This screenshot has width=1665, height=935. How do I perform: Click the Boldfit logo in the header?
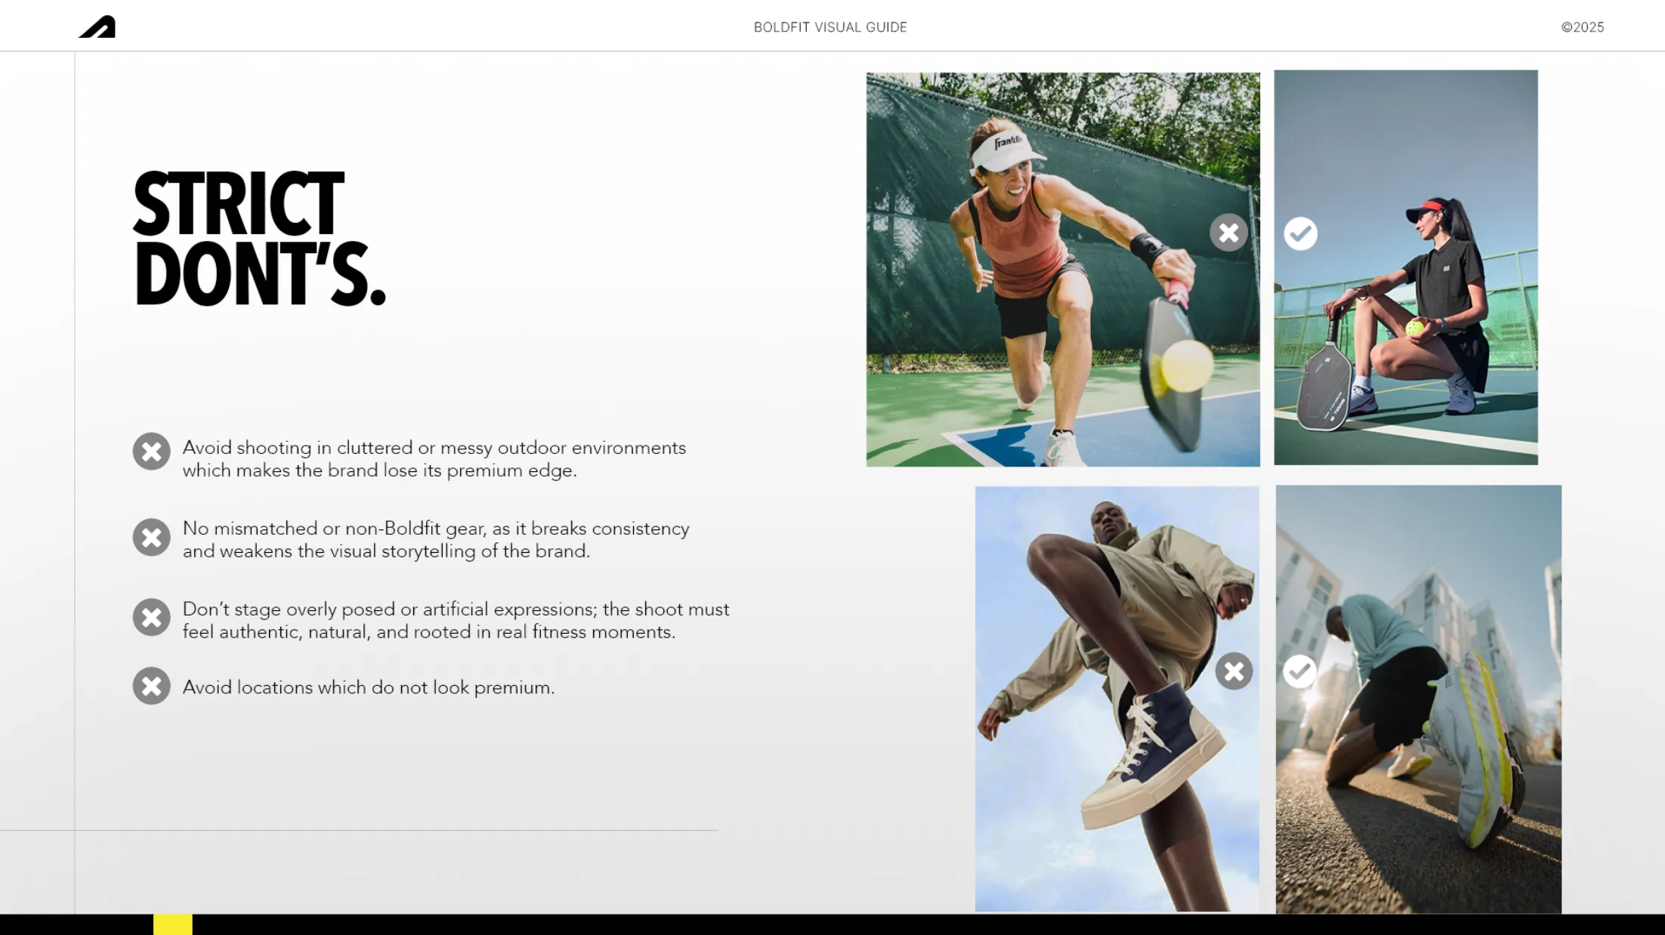[x=98, y=26]
